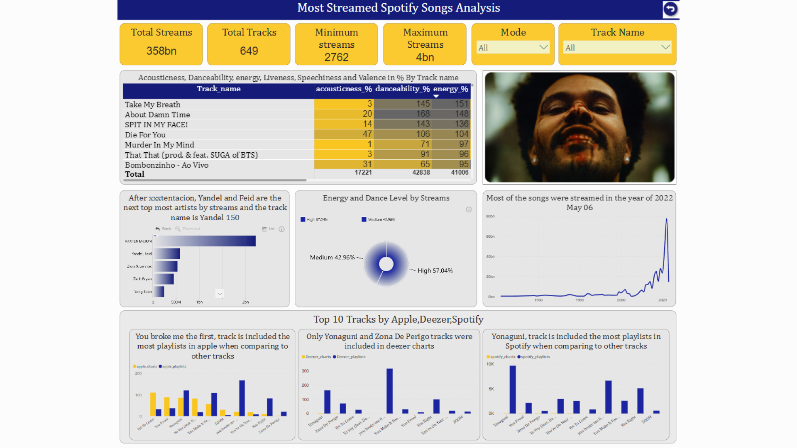Click the Total Streams 358bn card

161,44
